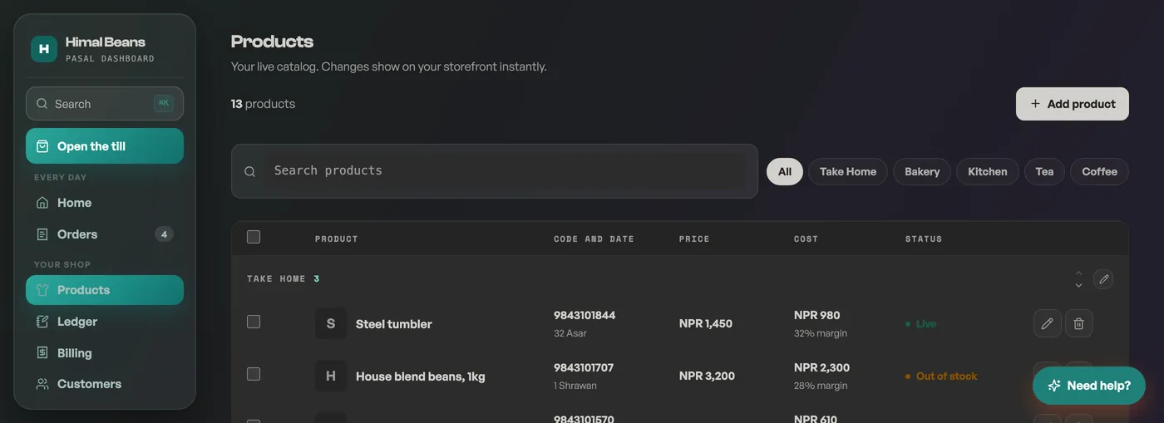The width and height of the screenshot is (1164, 423).
Task: Delete the Steel tumbler product
Action: click(x=1079, y=323)
